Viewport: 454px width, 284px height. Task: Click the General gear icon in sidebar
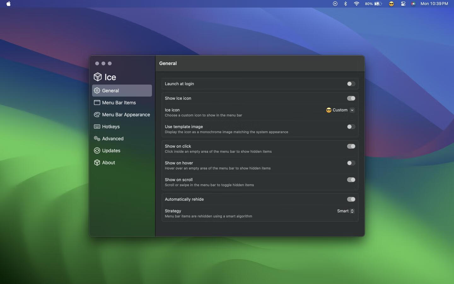pyautogui.click(x=97, y=91)
